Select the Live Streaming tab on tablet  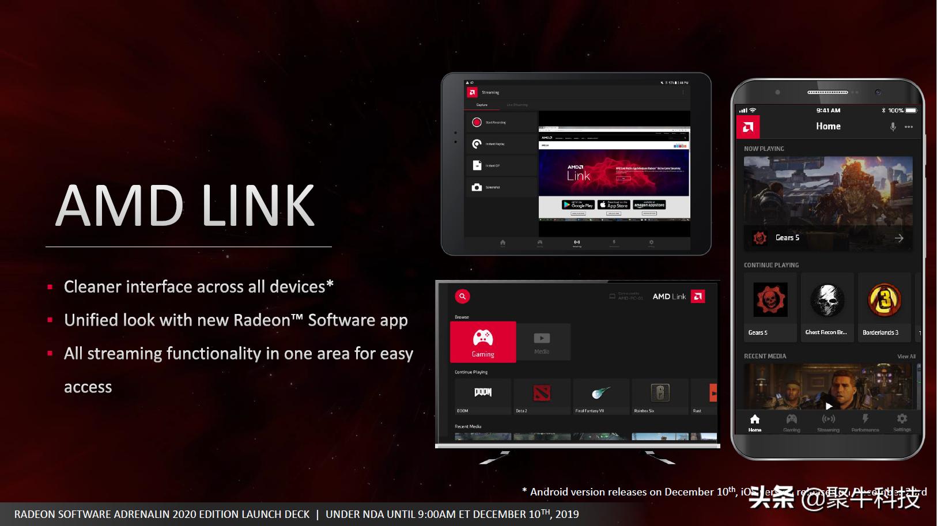[x=517, y=105]
